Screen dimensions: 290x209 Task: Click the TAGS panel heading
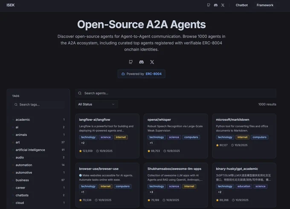(16, 96)
